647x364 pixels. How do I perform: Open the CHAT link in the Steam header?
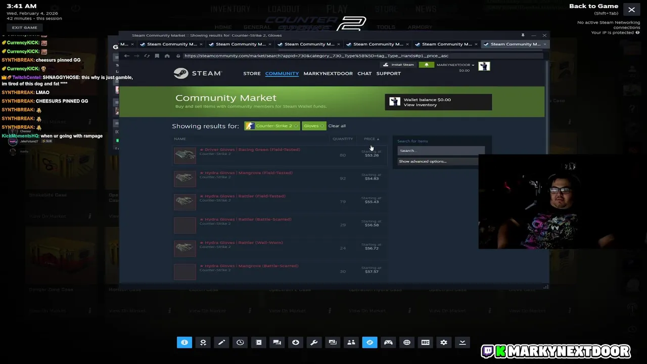click(x=364, y=73)
